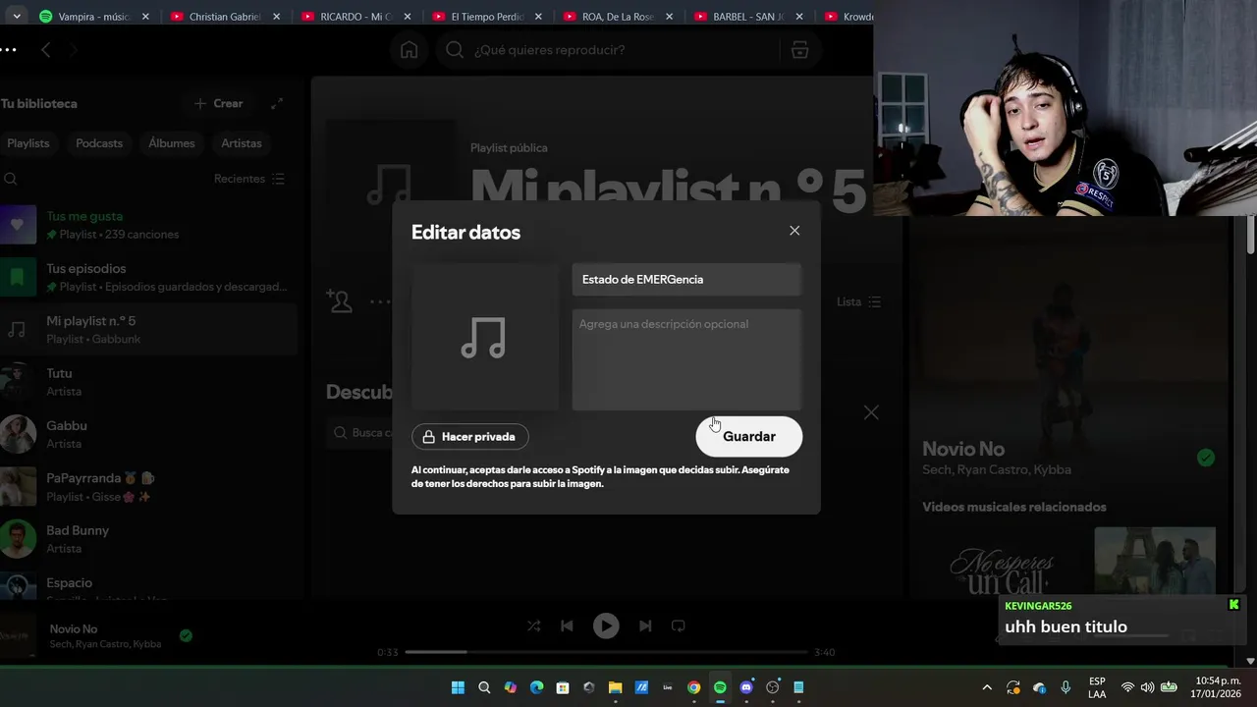The width and height of the screenshot is (1257, 707).
Task: Skip to next track
Action: [645, 625]
